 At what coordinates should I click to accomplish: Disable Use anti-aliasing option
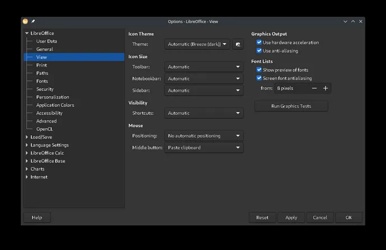coord(259,50)
